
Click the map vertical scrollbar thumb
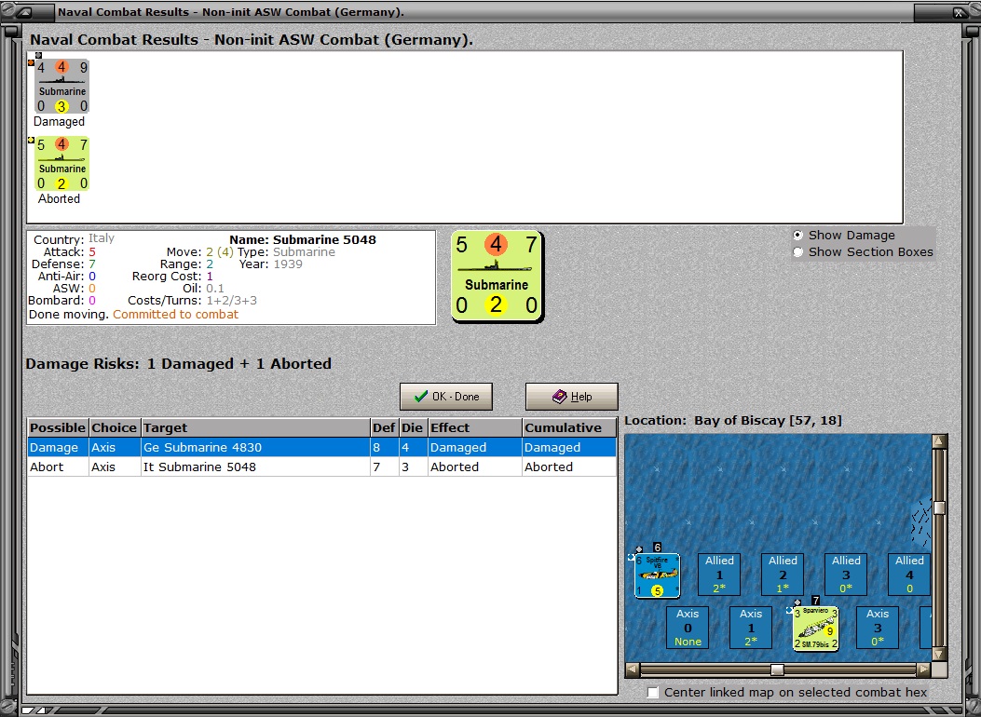(x=938, y=507)
